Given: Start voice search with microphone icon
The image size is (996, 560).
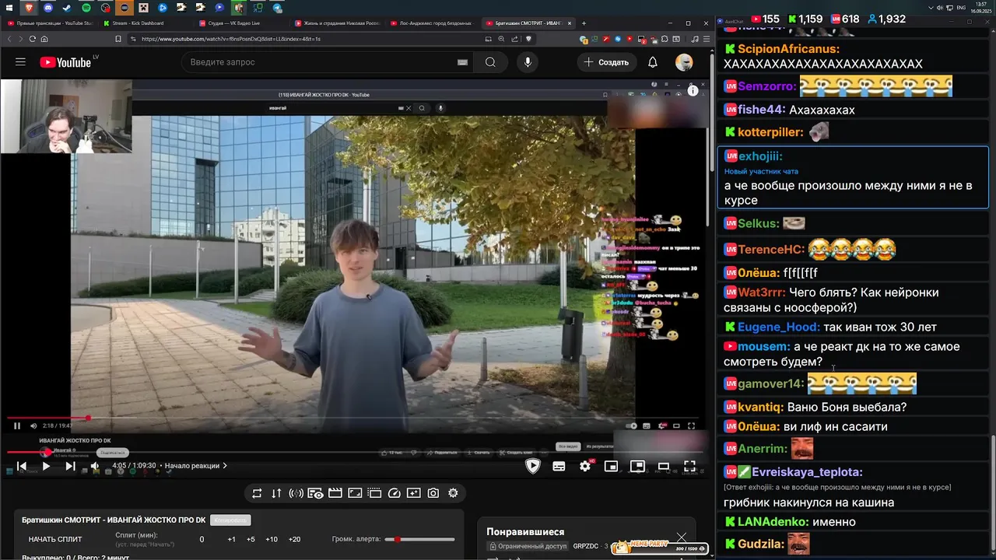Looking at the screenshot, I should 528,62.
